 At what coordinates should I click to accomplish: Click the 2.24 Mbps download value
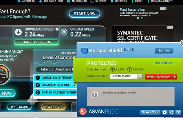34,34
